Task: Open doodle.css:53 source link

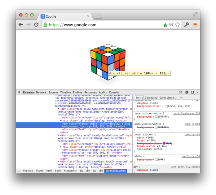Action: pos(191,156)
